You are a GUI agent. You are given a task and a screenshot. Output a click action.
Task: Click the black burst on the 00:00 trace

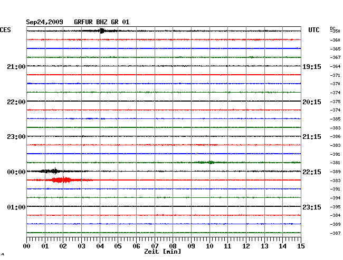55,171
